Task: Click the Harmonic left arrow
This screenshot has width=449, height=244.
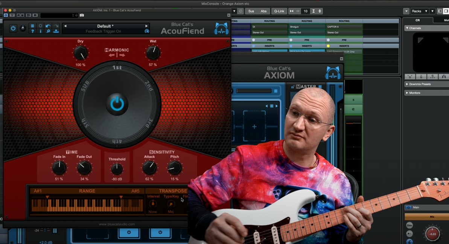Action: (x=112, y=55)
